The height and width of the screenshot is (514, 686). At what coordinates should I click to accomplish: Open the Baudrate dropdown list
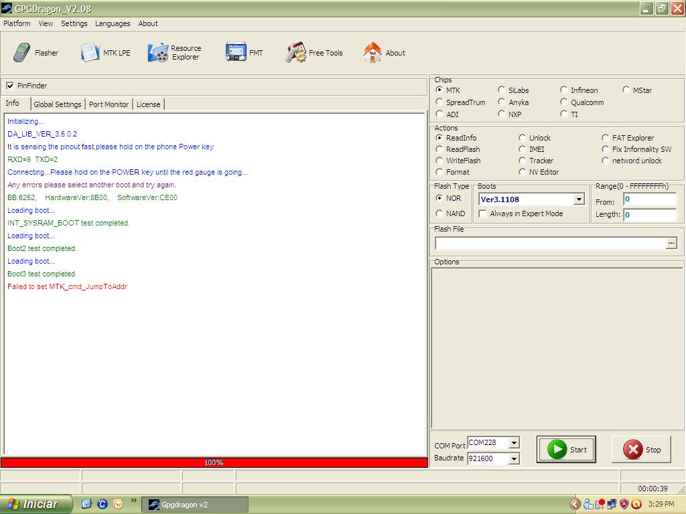513,458
